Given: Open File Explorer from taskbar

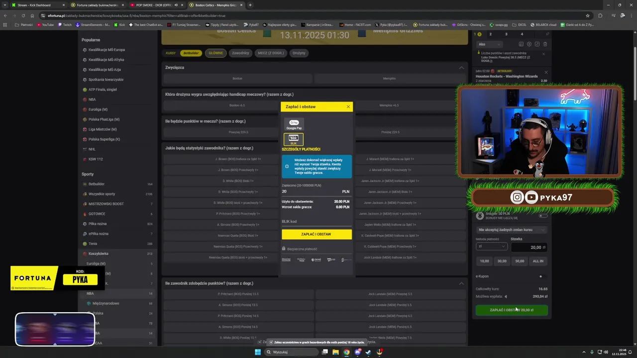Looking at the screenshot, I should tap(336, 352).
